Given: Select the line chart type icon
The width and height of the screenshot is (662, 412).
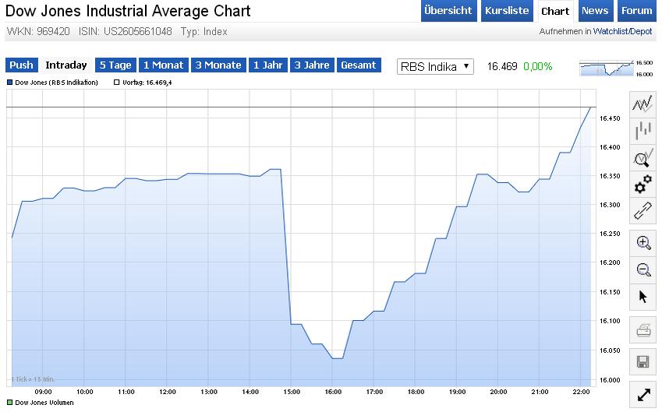Looking at the screenshot, I should pyautogui.click(x=643, y=104).
